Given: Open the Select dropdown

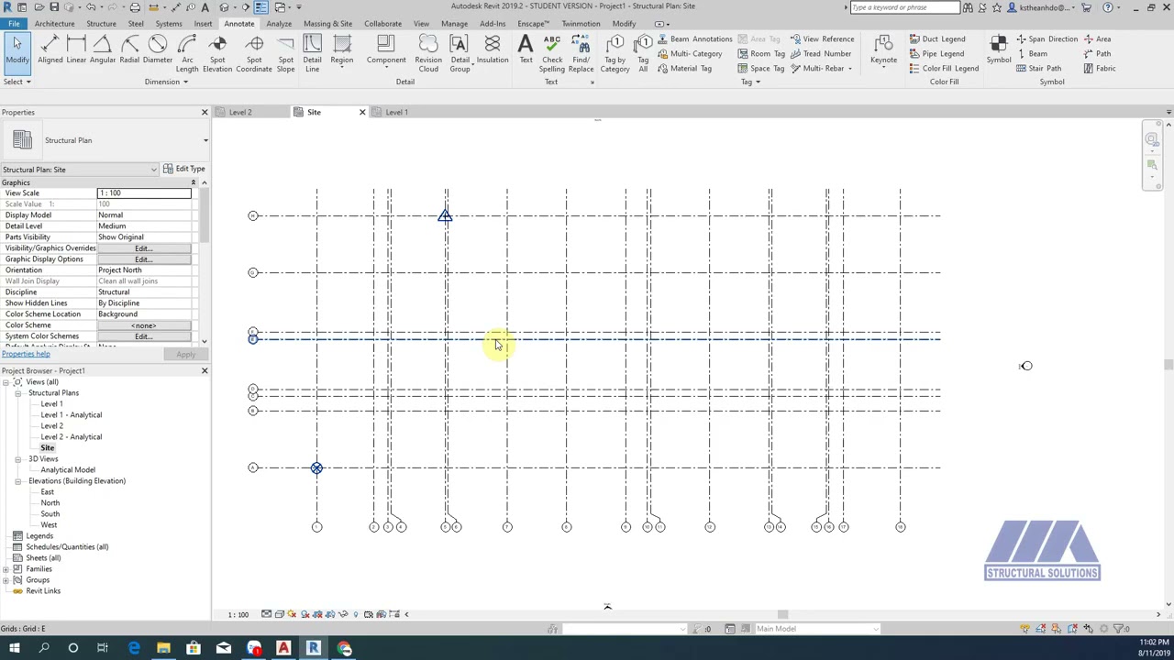Looking at the screenshot, I should (17, 82).
